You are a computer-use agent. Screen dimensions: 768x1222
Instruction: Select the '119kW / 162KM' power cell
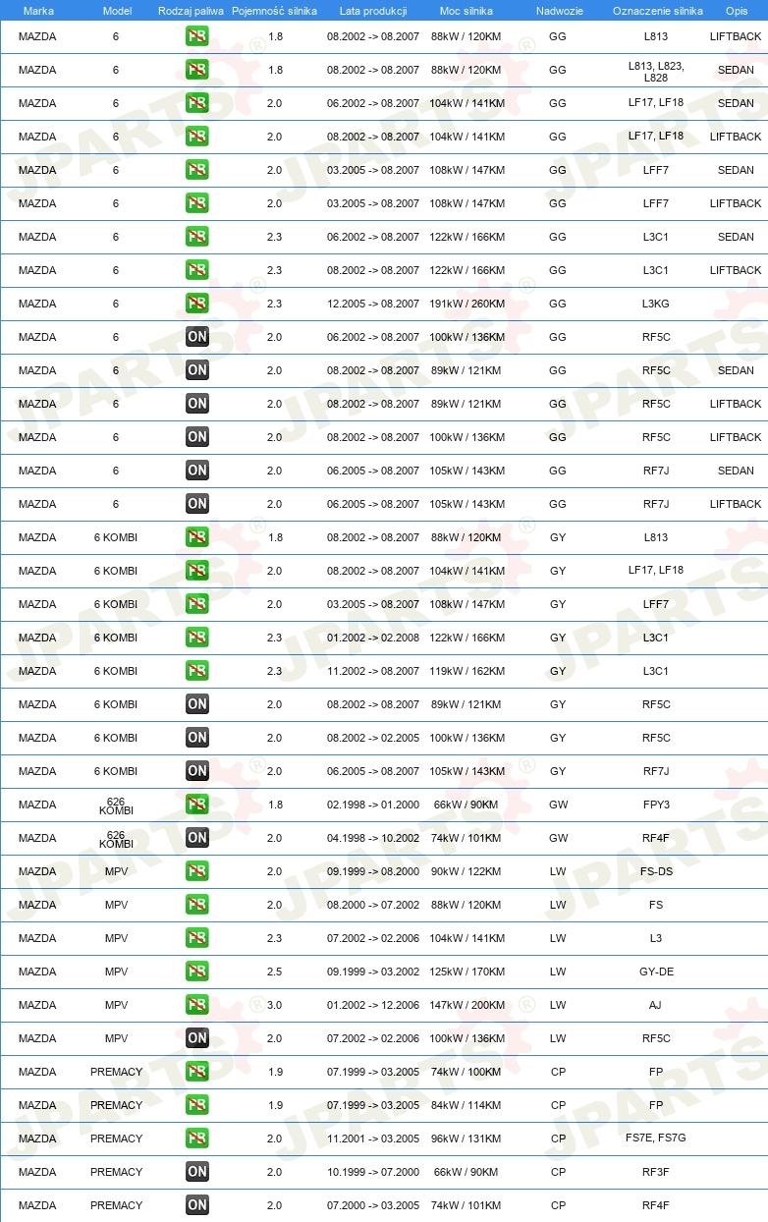[467, 671]
